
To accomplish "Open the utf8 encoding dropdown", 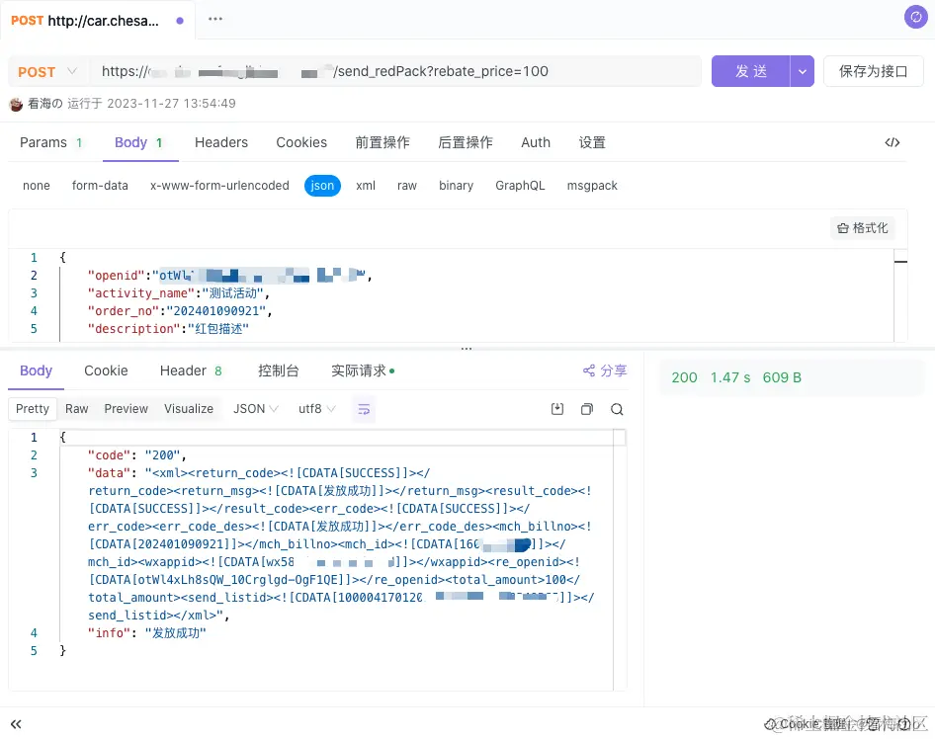I will pos(316,409).
